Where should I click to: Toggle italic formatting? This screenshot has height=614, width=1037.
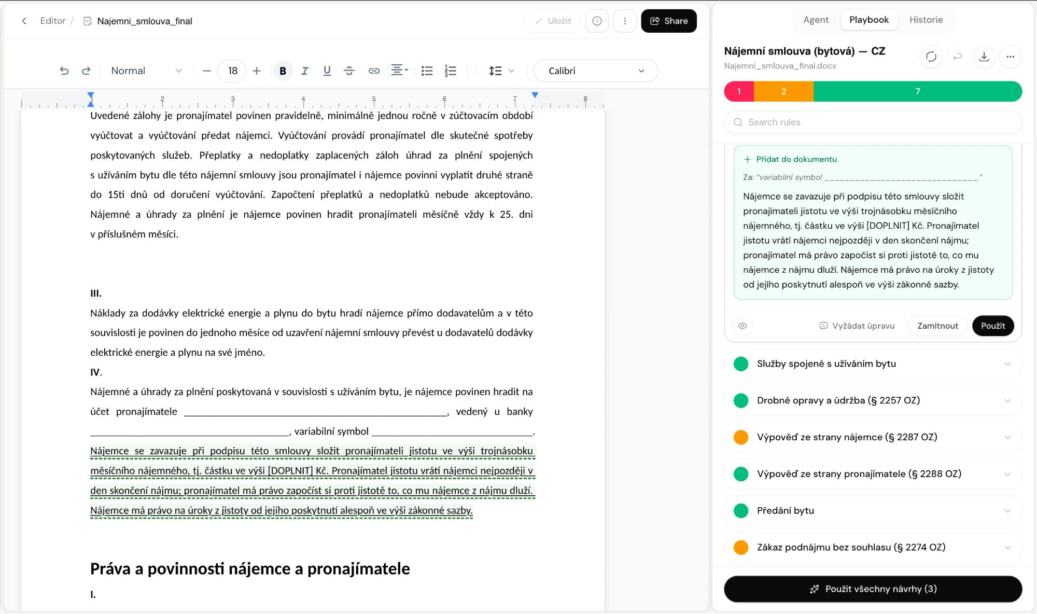[305, 71]
